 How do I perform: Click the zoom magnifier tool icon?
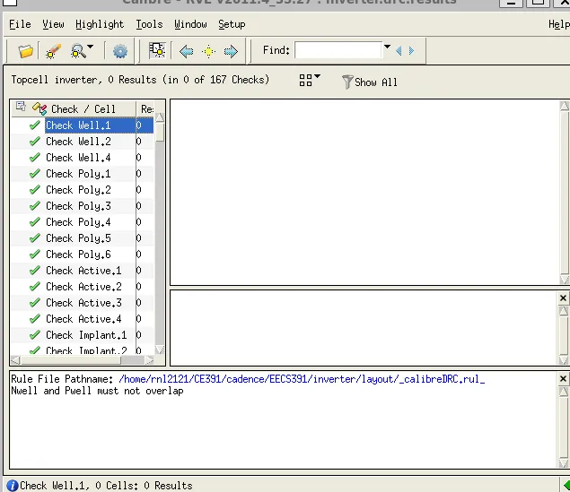78,51
